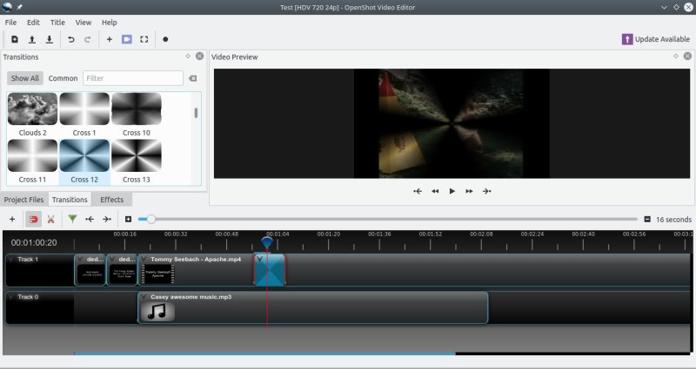Open the Track 0 dropdown arrow
696x369 pixels.
pos(10,297)
